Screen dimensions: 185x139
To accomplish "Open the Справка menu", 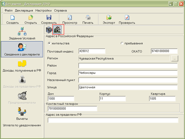I will [60, 10].
